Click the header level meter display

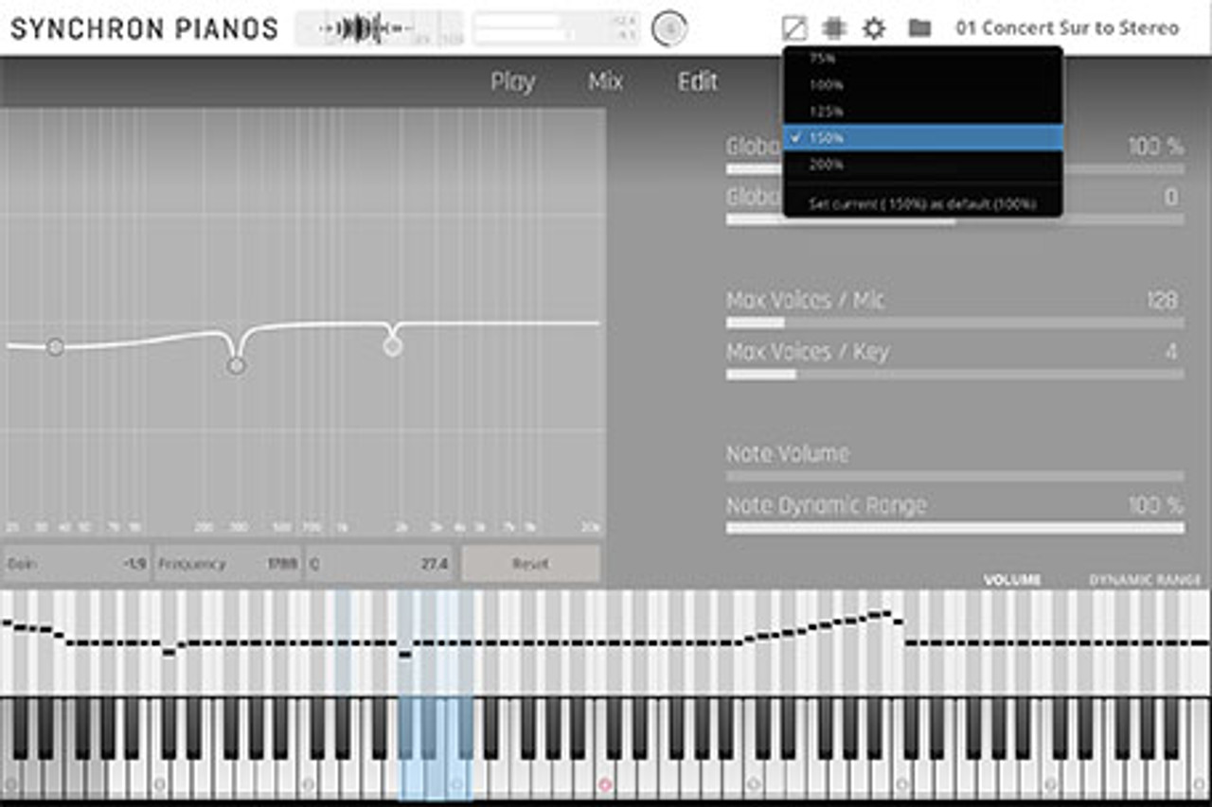[x=556, y=28]
